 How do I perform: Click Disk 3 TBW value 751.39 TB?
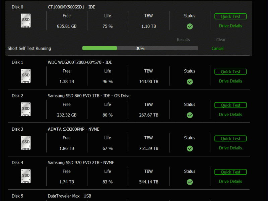[x=149, y=148]
